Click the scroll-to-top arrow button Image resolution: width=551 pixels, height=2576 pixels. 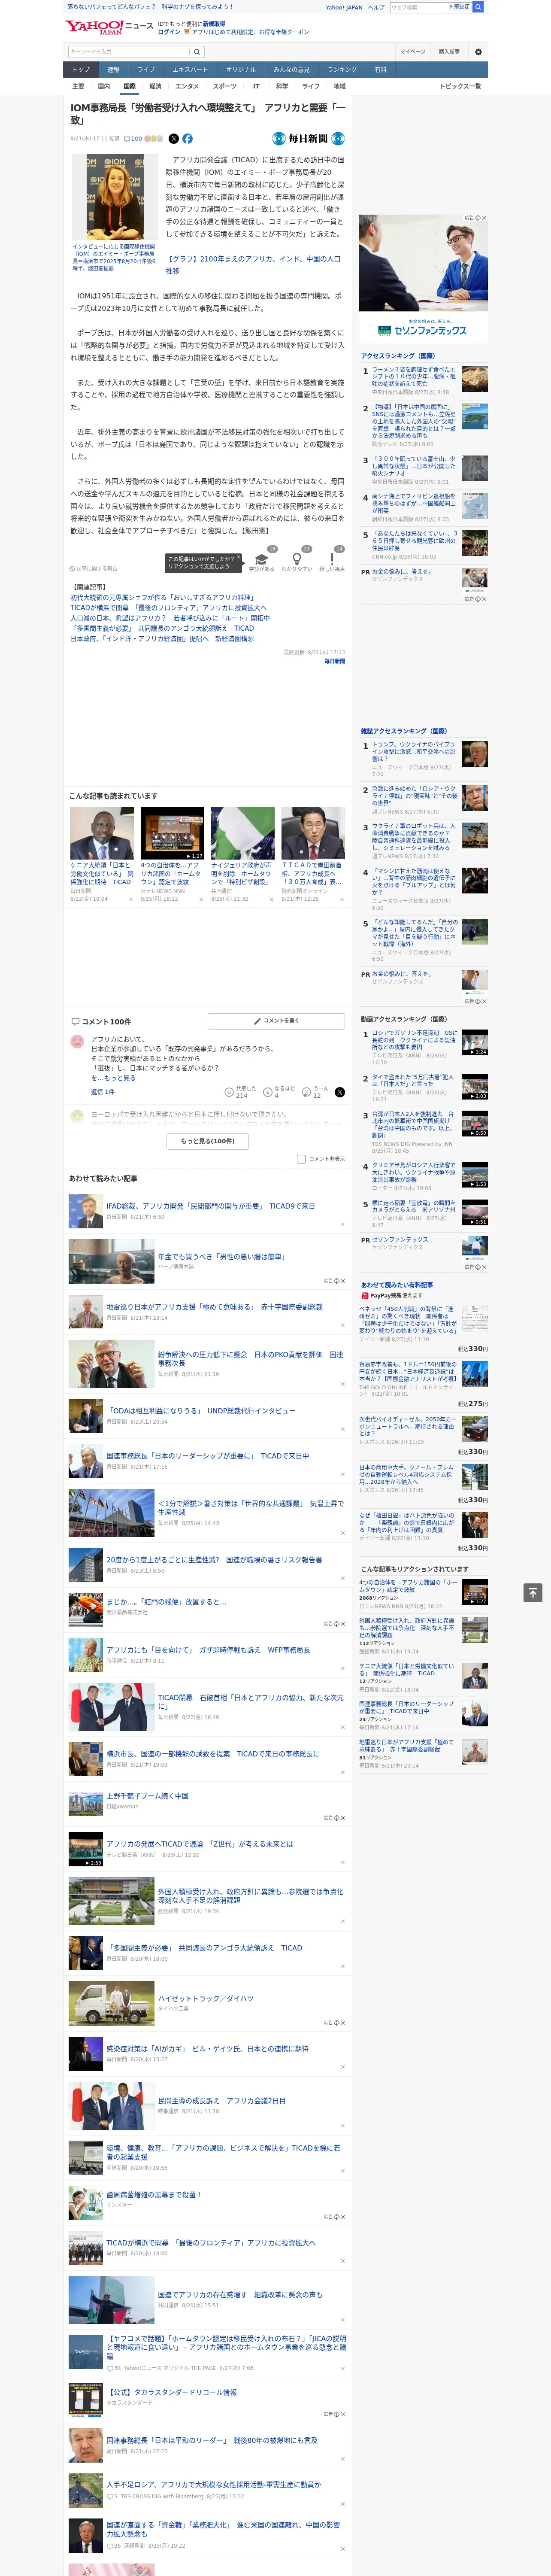click(532, 1592)
